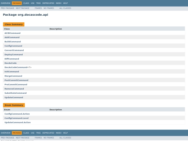
Task: Open the ACIDCommand class link
Action: (13, 33)
